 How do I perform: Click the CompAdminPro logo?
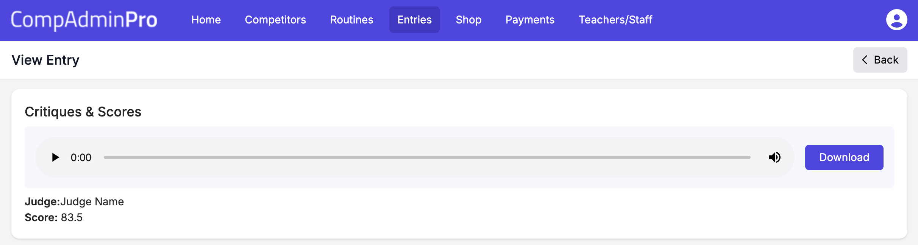(84, 20)
